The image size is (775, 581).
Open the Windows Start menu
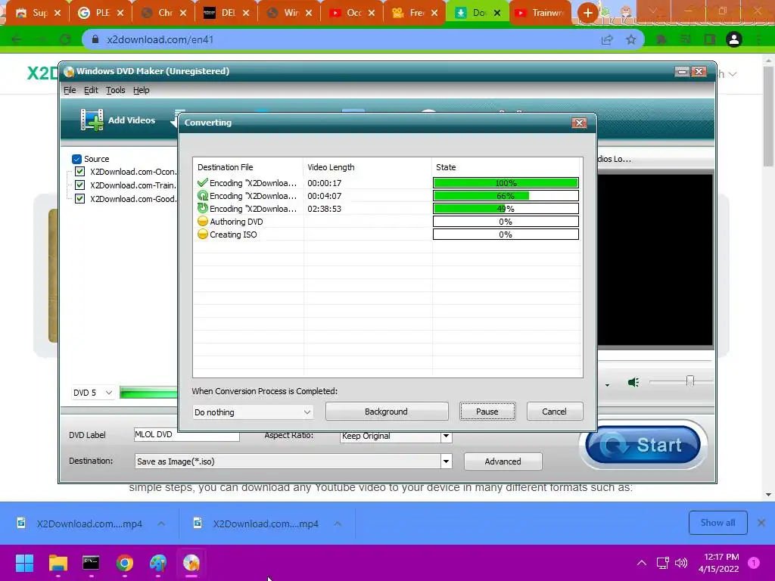(x=24, y=563)
